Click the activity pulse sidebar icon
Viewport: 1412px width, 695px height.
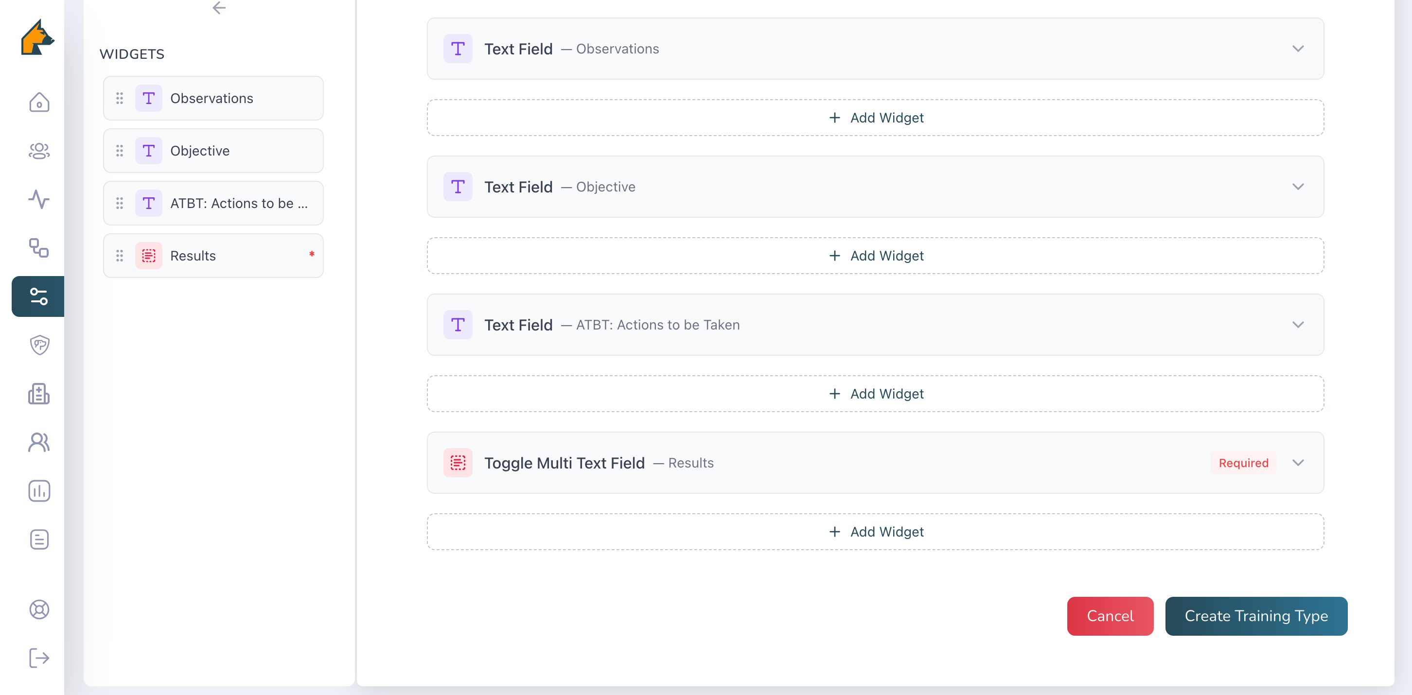(39, 200)
